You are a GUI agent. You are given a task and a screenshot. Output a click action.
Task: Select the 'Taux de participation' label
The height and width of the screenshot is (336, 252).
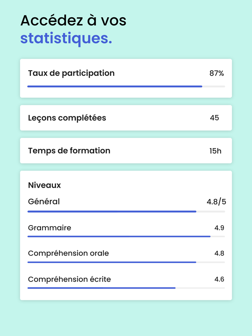[71, 73]
